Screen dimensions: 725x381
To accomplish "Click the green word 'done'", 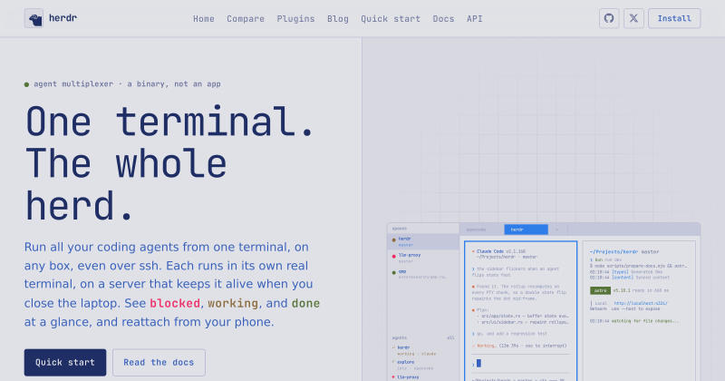I will click(x=305, y=303).
